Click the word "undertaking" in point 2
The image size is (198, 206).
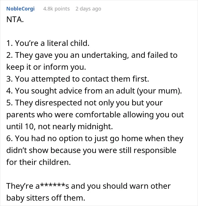click(x=105, y=55)
